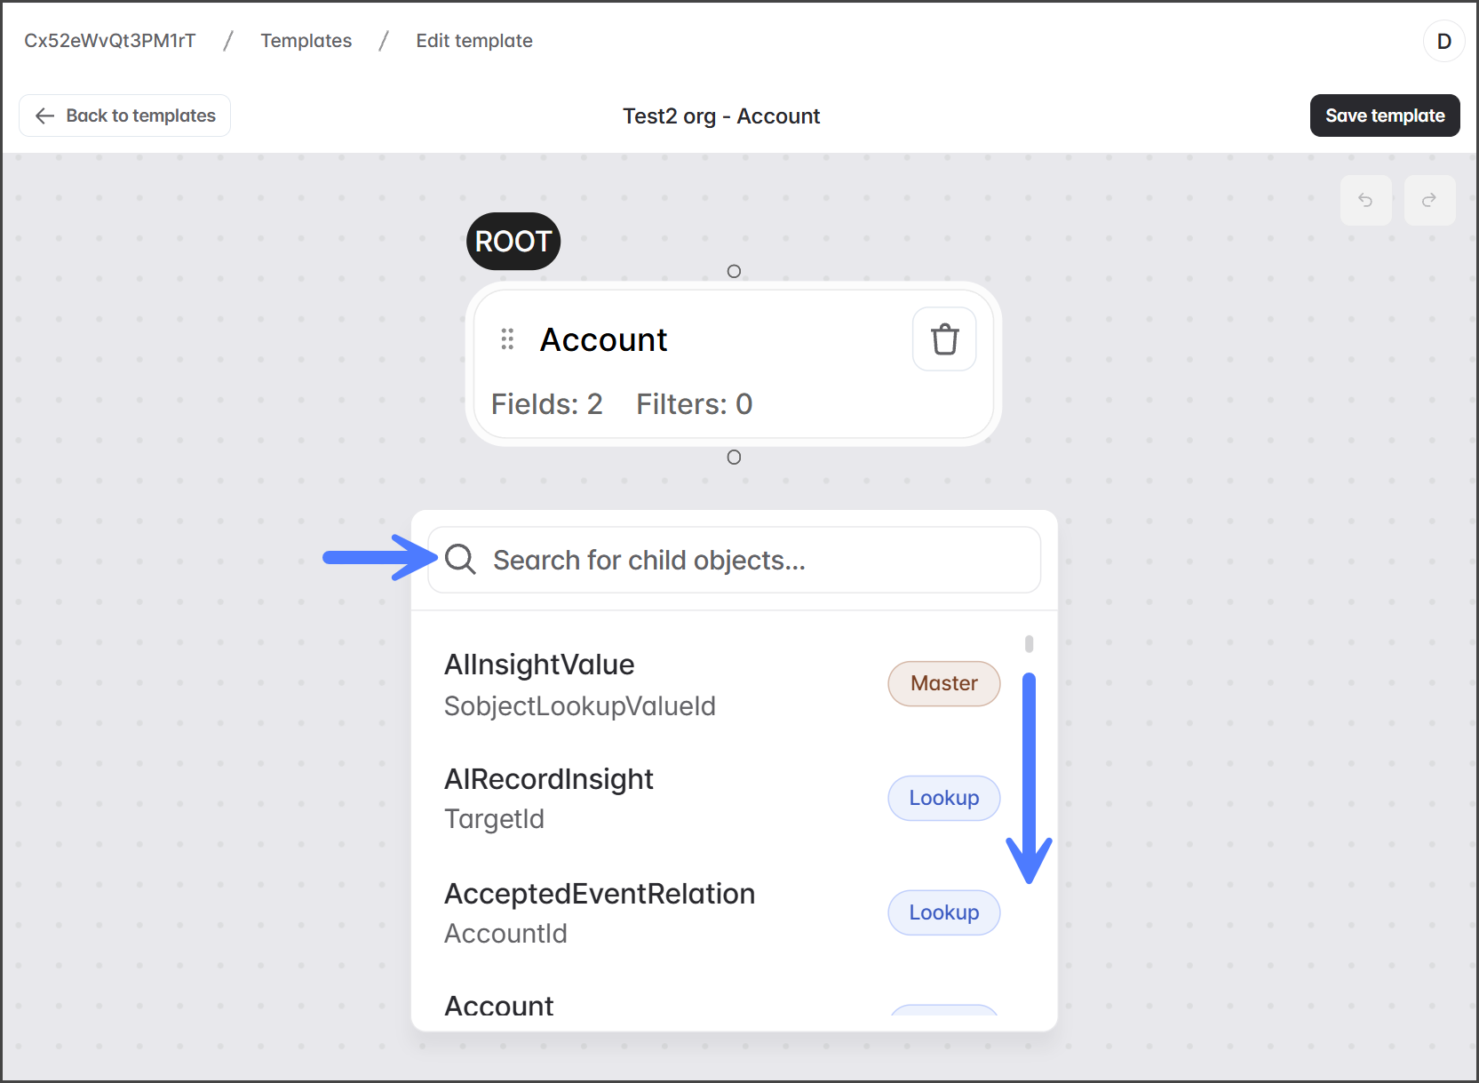
Task: Open the user avatar D menu
Action: tap(1443, 41)
